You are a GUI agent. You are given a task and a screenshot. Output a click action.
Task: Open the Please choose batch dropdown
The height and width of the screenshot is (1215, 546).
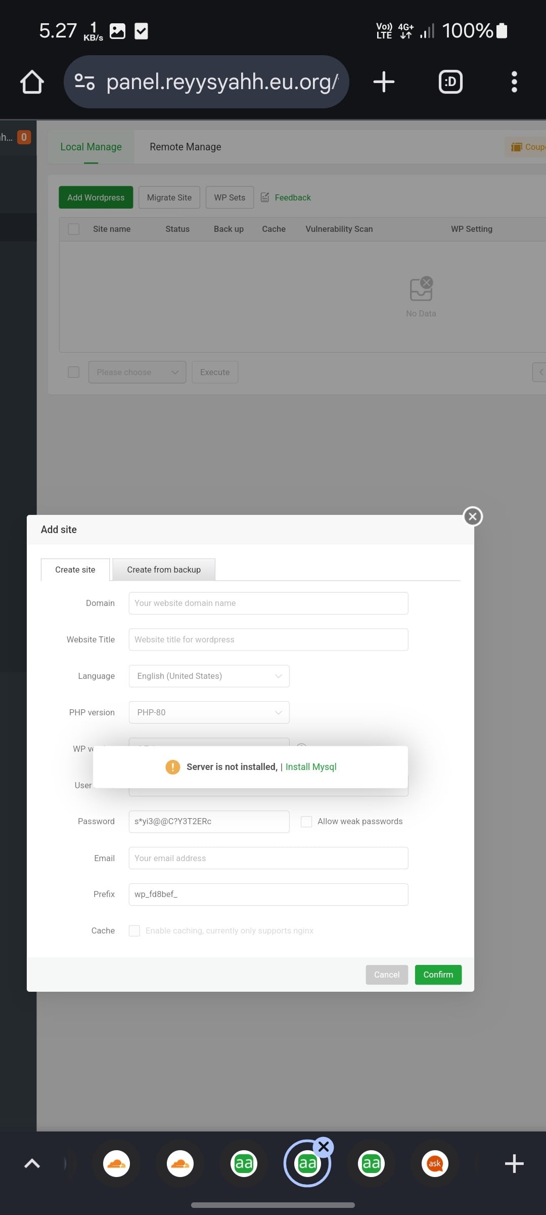click(x=137, y=372)
